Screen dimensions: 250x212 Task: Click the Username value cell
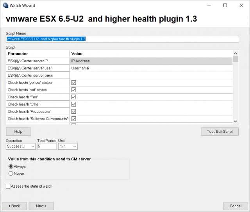click(151, 68)
